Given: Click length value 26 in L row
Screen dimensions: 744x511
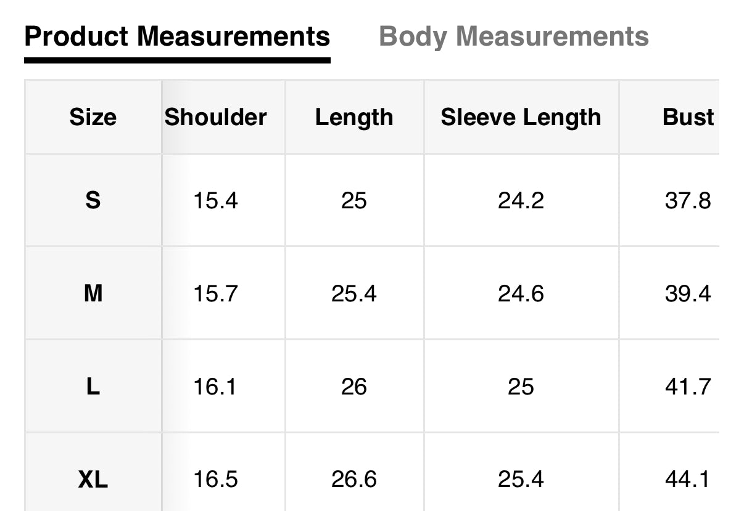Looking at the screenshot, I should tap(353, 386).
